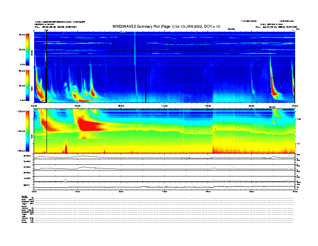318x246 pixels.
Task: Click the -140.00 label on TNR color bar
Action: point(21,131)
